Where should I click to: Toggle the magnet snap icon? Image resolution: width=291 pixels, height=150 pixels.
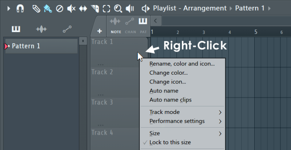click(x=20, y=8)
